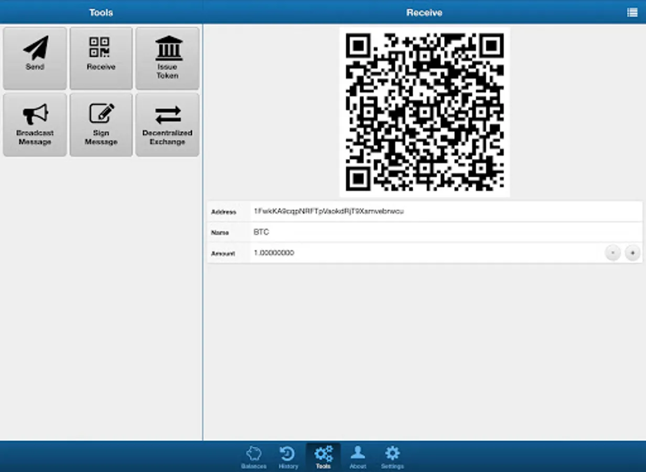Open the Receive QR tool

click(101, 58)
